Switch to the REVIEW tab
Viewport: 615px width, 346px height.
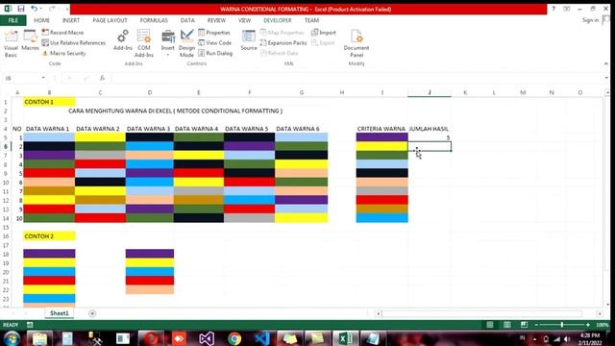click(216, 20)
